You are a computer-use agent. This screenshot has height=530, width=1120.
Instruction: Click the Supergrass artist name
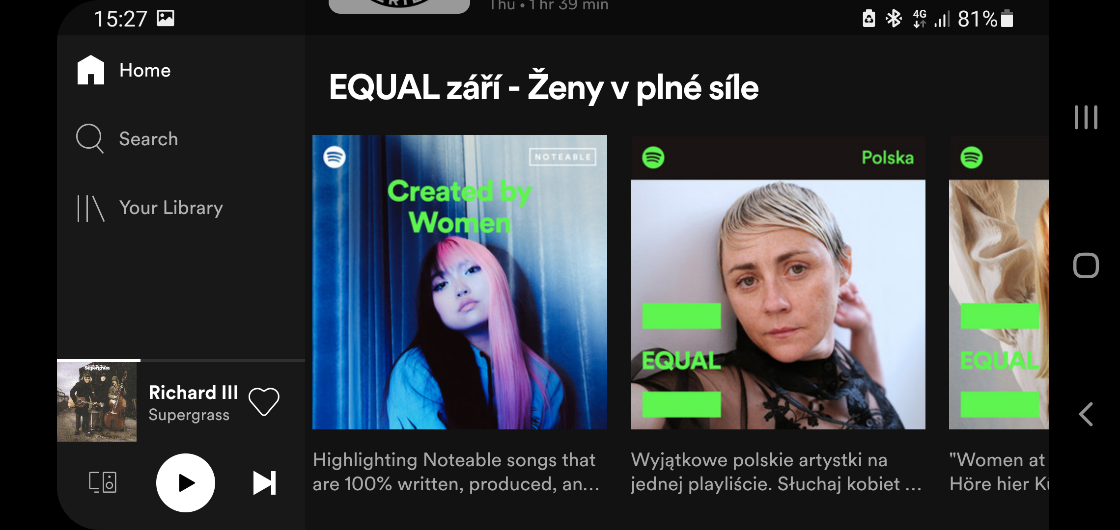[189, 415]
